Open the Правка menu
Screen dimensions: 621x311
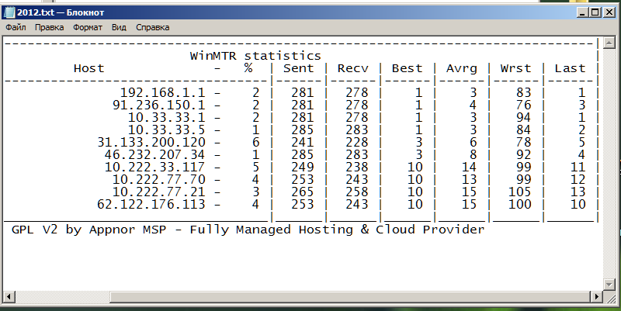click(49, 27)
